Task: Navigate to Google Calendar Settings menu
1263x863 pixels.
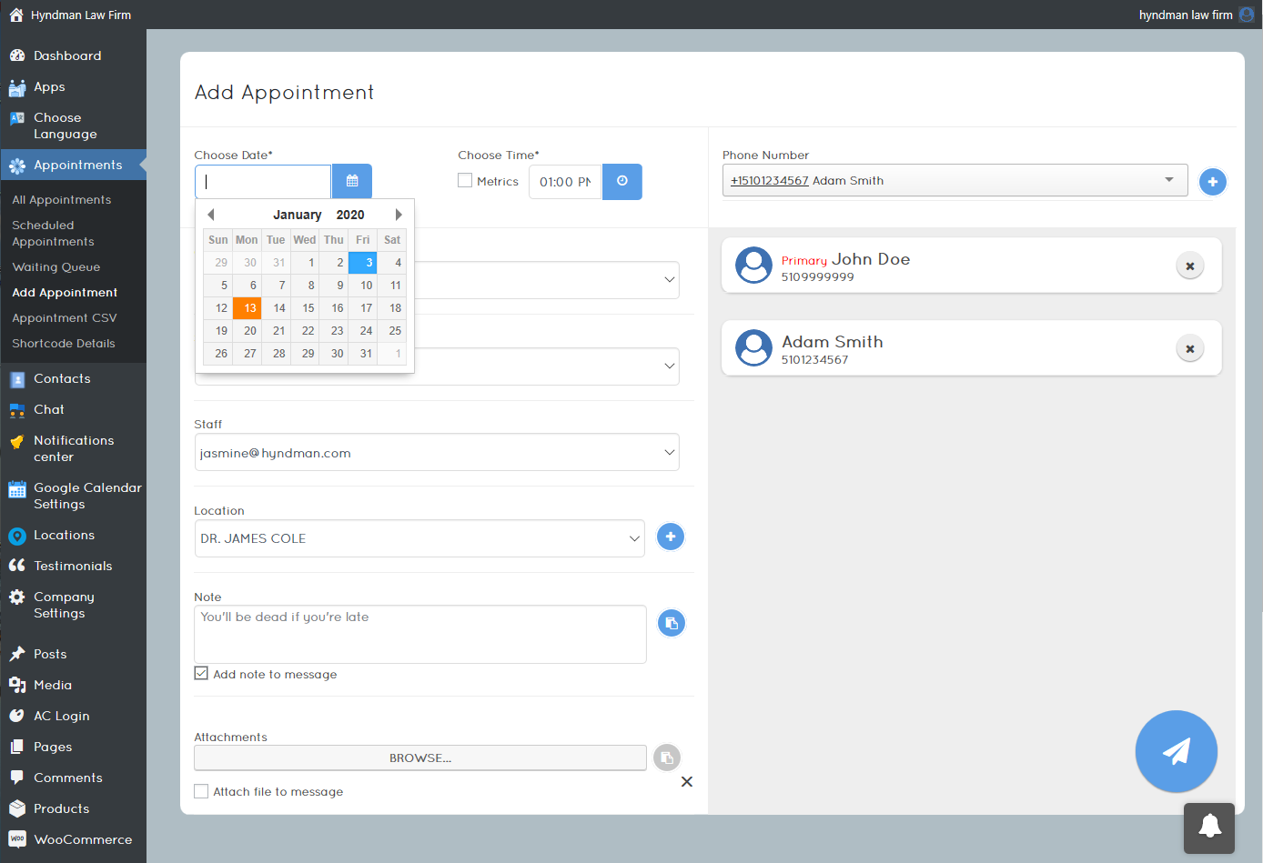Action: point(86,496)
